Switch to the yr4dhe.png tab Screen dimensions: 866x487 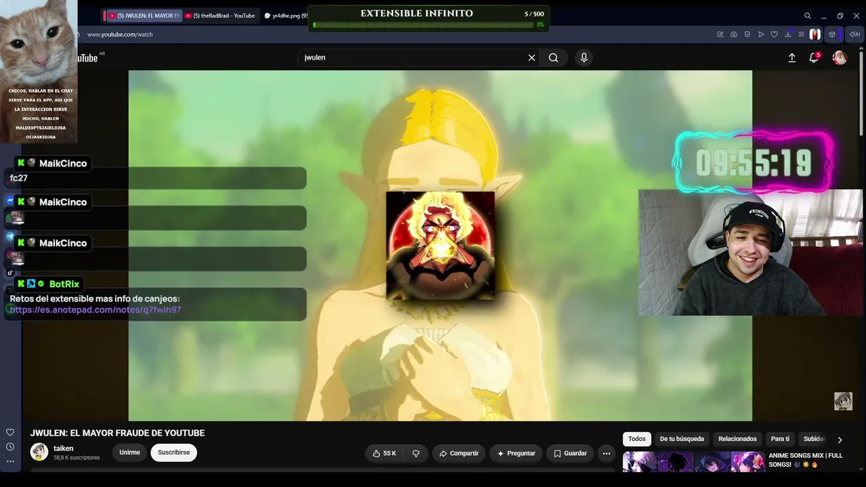[286, 16]
